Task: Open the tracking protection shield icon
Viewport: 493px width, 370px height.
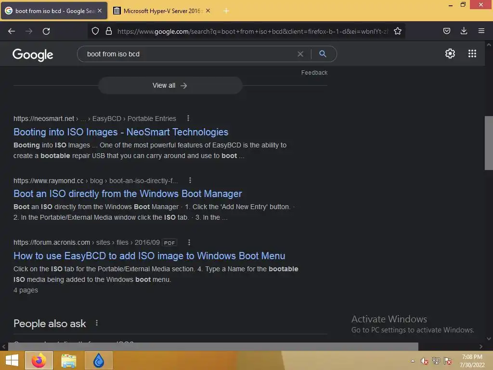Action: pyautogui.click(x=95, y=31)
